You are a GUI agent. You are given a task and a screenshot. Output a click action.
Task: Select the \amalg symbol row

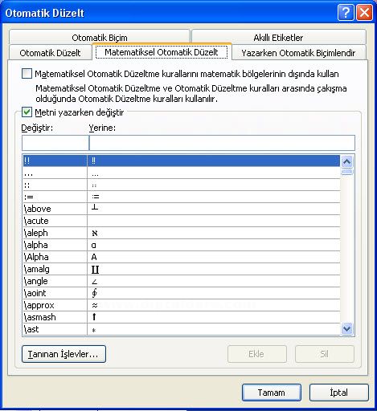(182, 269)
